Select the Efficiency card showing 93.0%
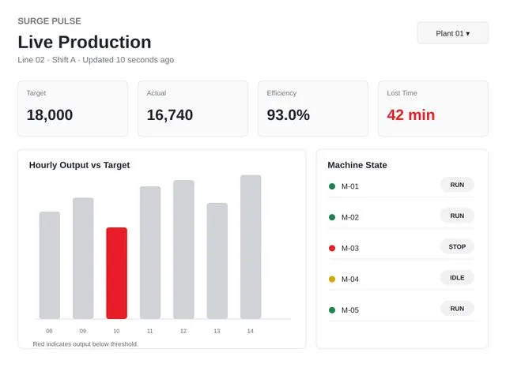 pos(313,109)
